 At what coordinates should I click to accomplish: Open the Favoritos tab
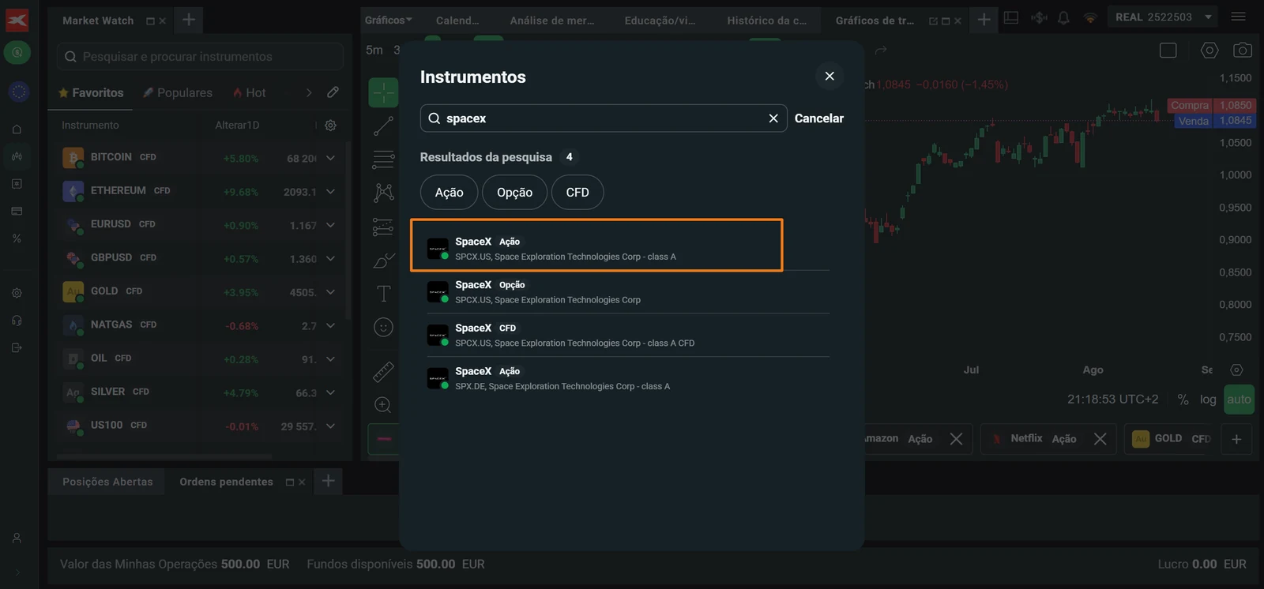coord(91,93)
